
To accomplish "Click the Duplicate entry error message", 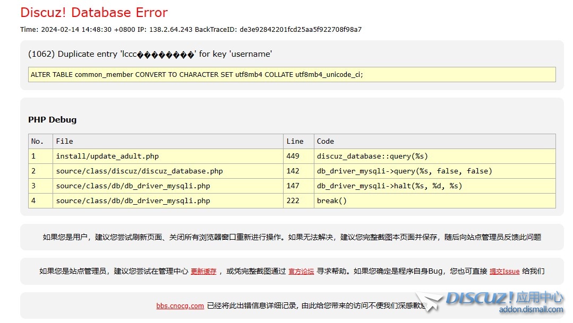I will coord(150,54).
